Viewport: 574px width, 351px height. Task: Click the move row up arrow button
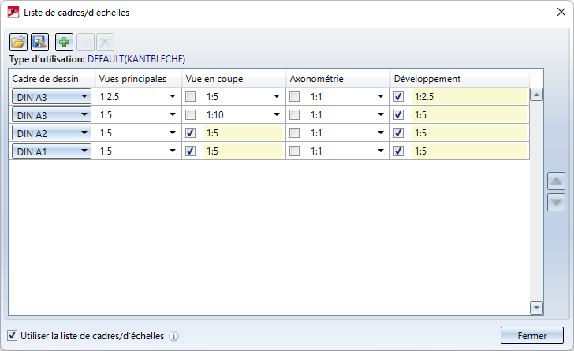coord(556,181)
